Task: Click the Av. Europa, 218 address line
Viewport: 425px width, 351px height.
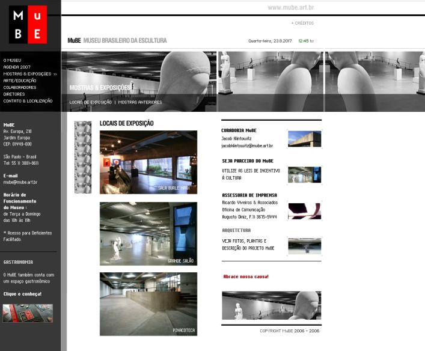Action: (17, 131)
